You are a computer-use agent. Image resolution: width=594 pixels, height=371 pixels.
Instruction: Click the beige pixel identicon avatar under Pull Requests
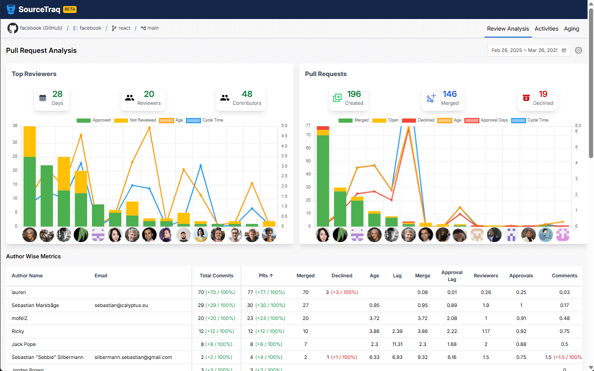point(477,235)
